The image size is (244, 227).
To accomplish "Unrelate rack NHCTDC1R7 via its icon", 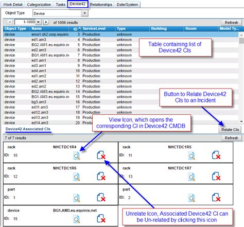I will click(216, 176).
